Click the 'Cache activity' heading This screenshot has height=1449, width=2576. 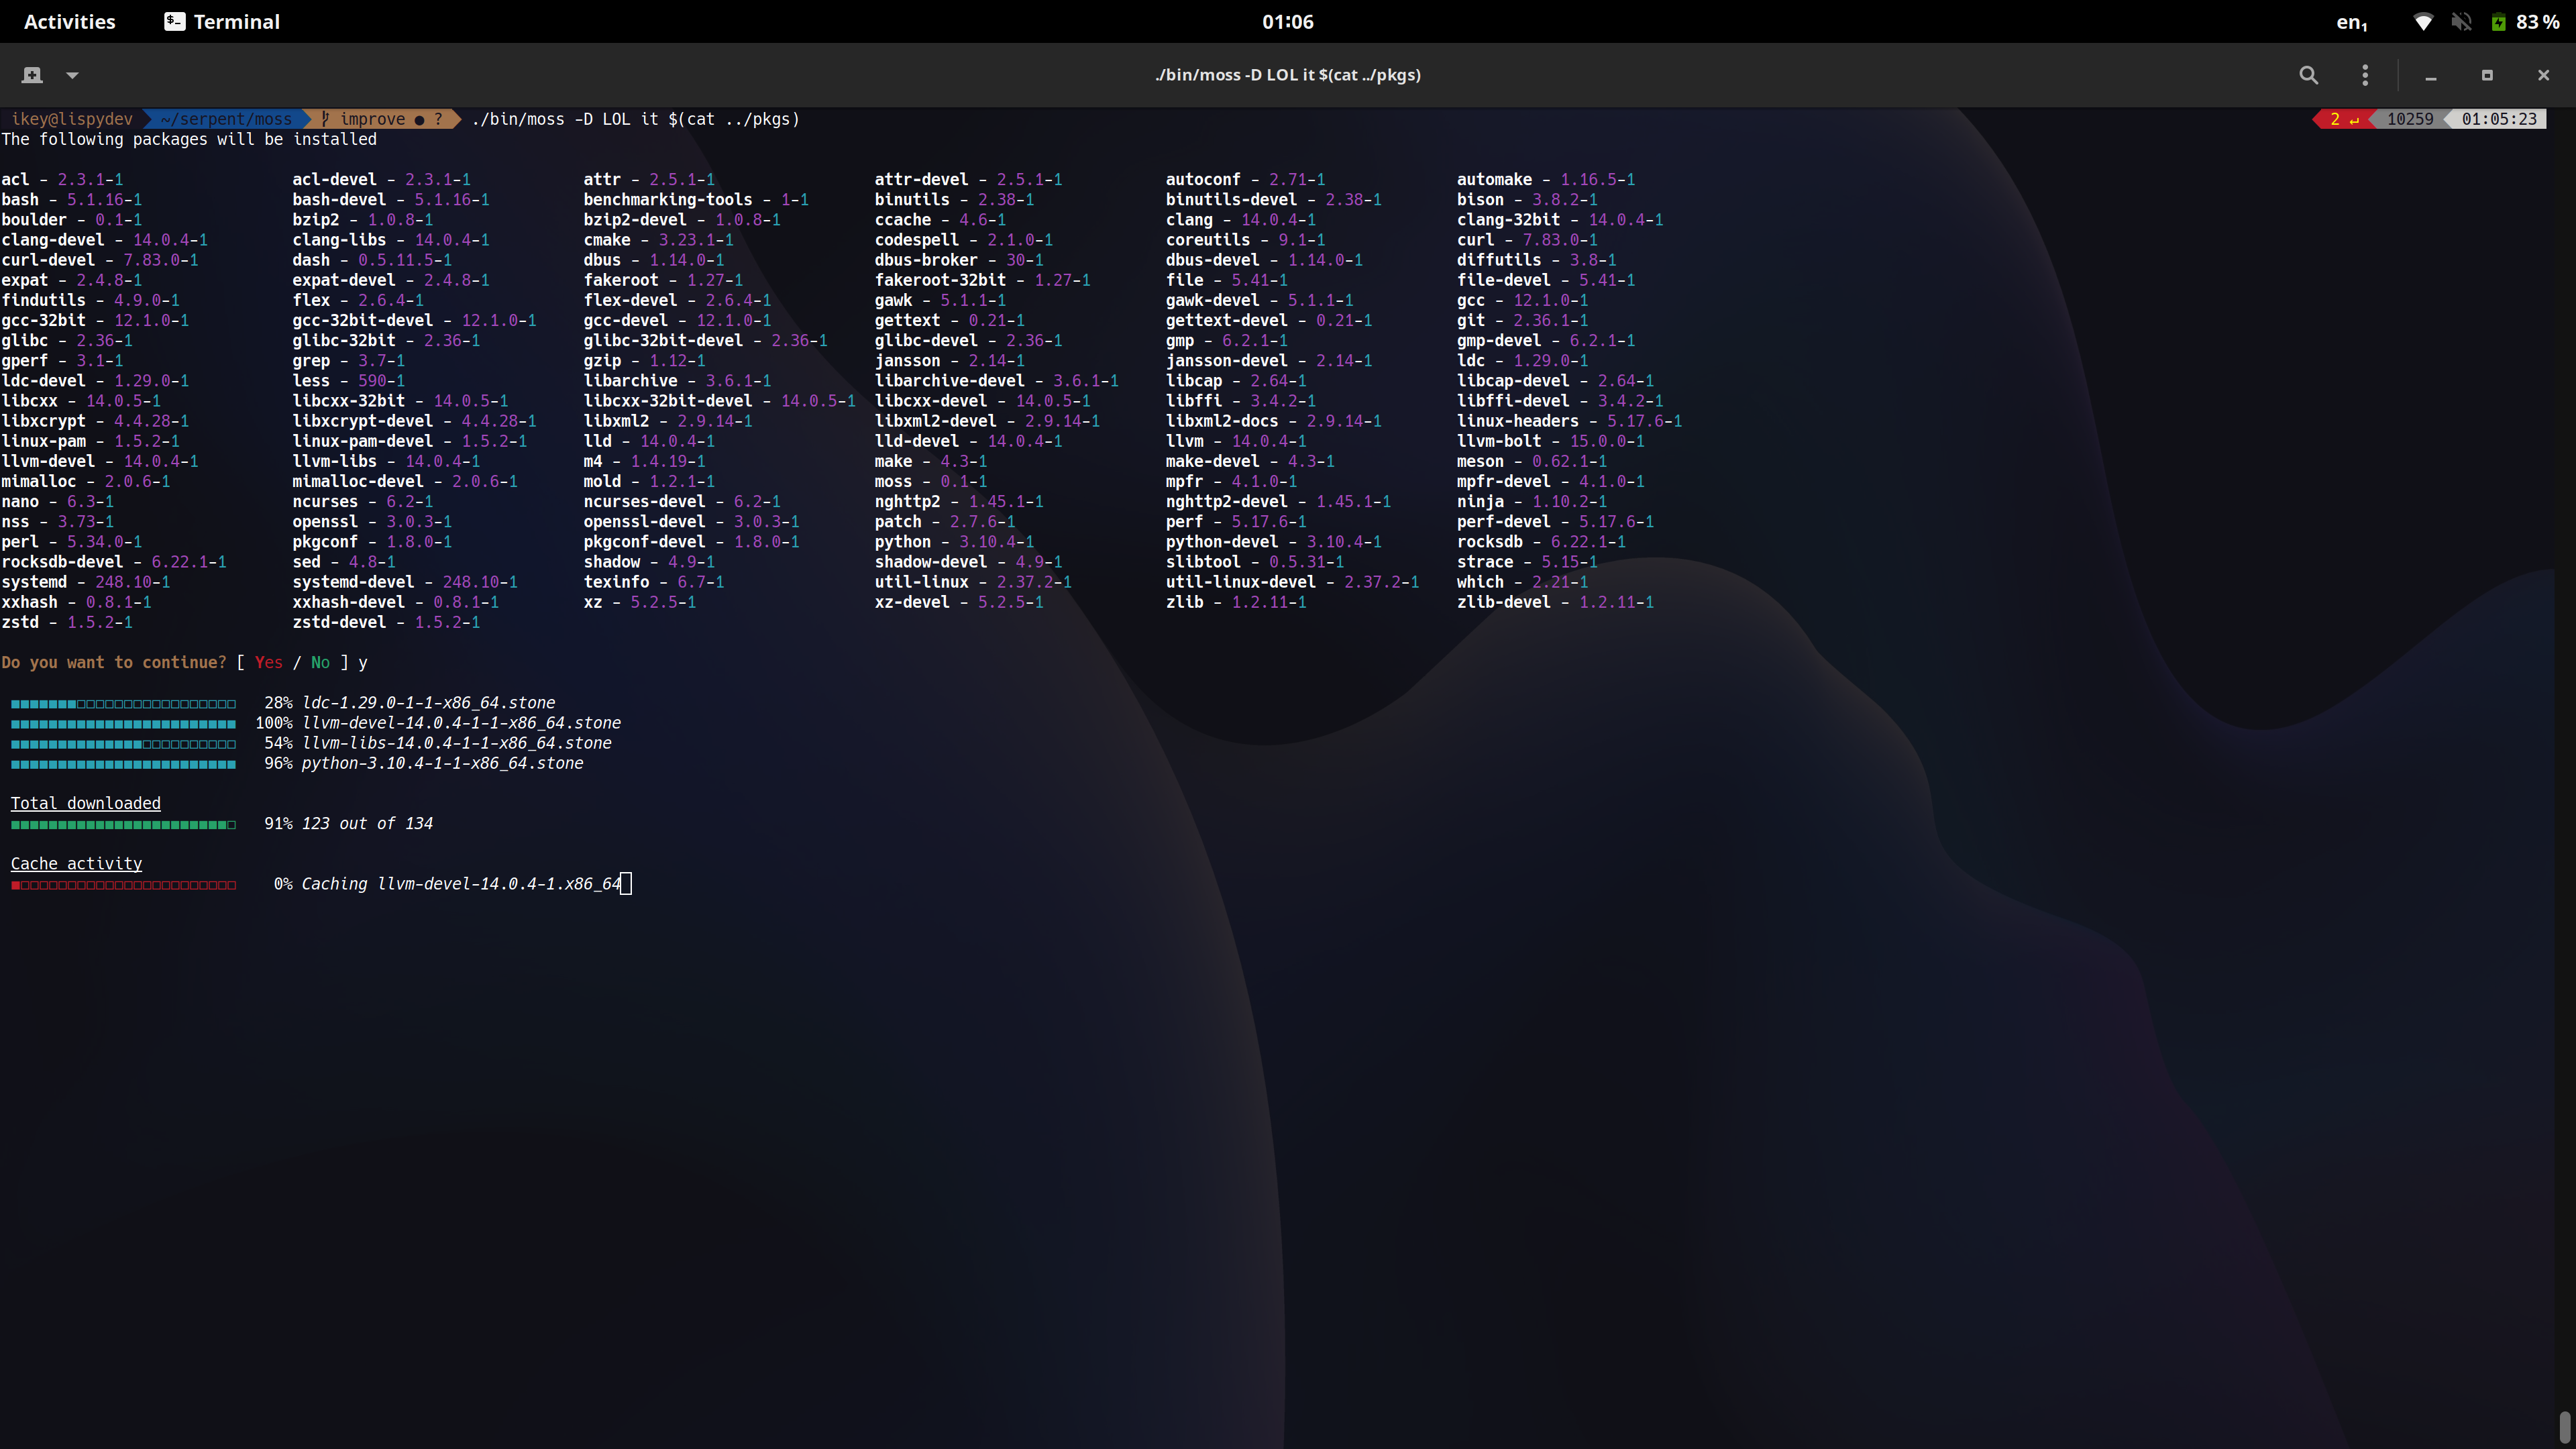[x=76, y=863]
